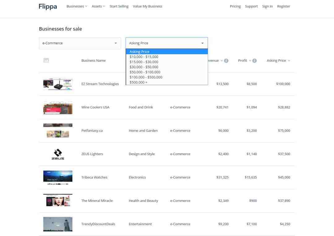
Task: Click the Register link
Action: [x=284, y=6]
